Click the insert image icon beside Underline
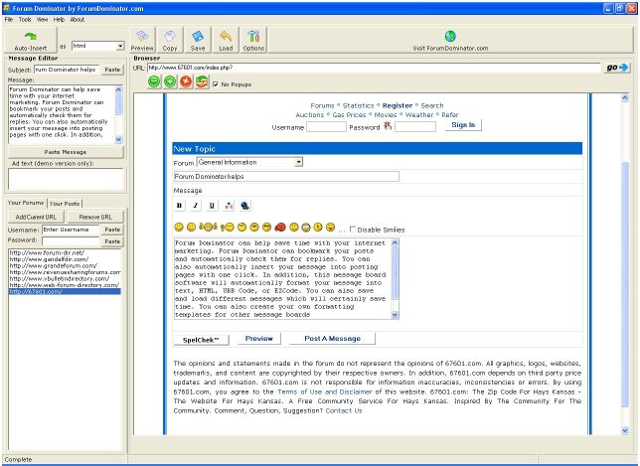 point(229,206)
